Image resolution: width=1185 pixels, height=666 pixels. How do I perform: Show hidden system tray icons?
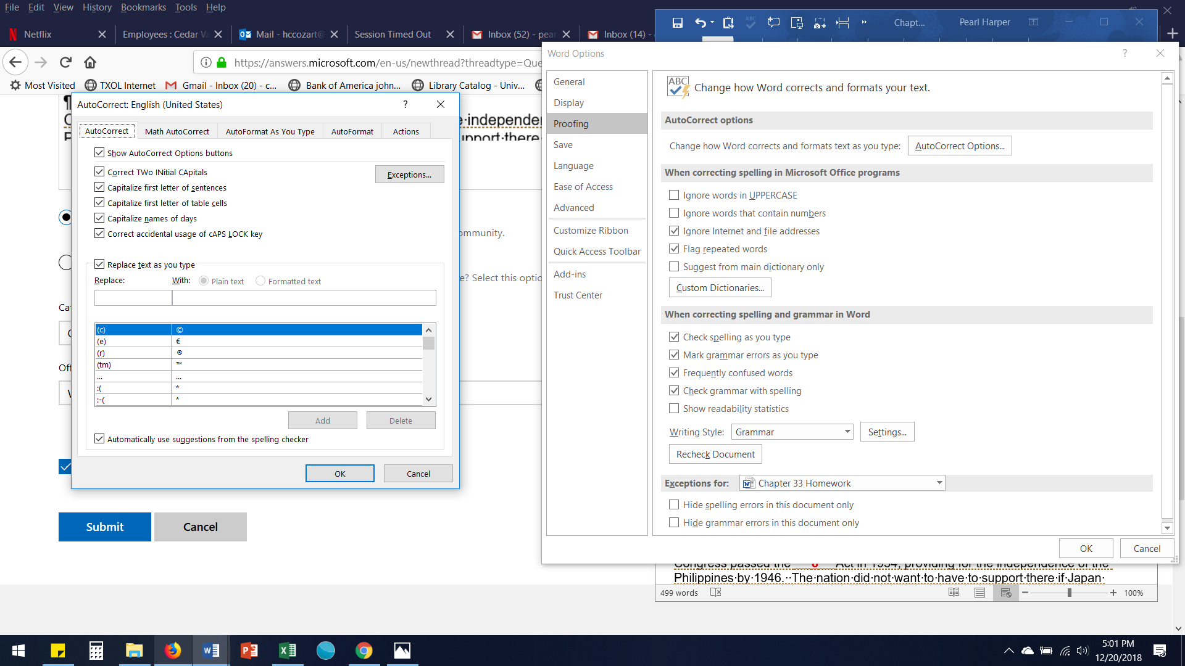click(x=1008, y=651)
